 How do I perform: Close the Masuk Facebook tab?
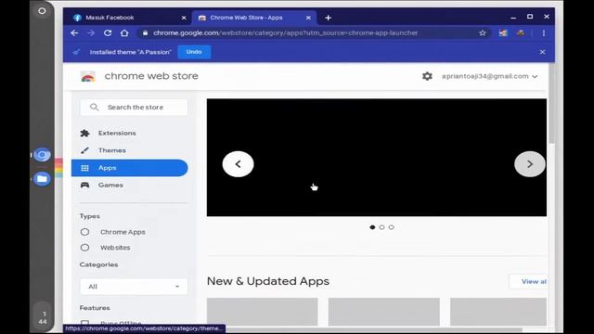tap(184, 18)
